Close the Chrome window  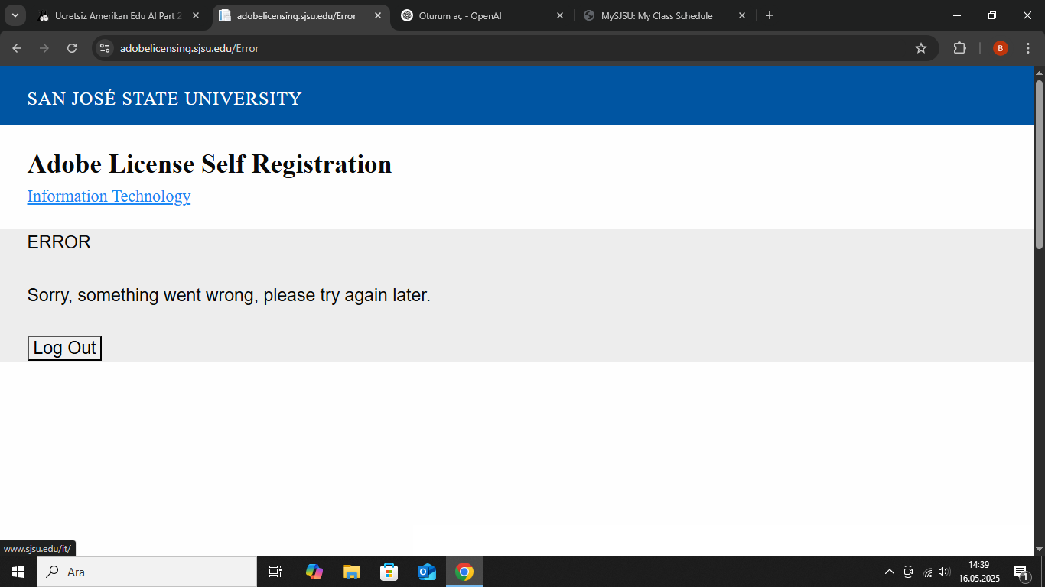click(x=1027, y=15)
